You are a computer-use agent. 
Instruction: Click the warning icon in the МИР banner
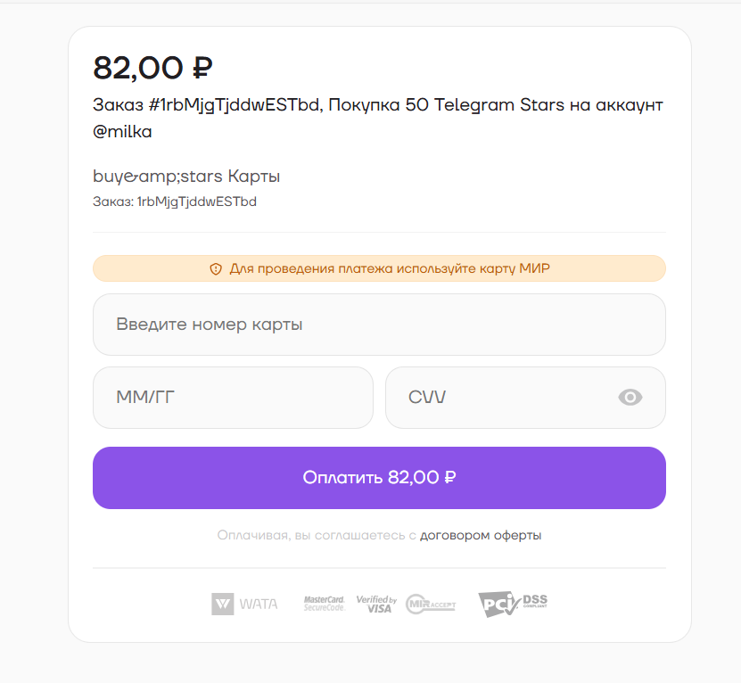coord(214,268)
